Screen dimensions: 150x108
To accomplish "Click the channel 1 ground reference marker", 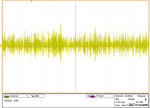I will 2,46.
